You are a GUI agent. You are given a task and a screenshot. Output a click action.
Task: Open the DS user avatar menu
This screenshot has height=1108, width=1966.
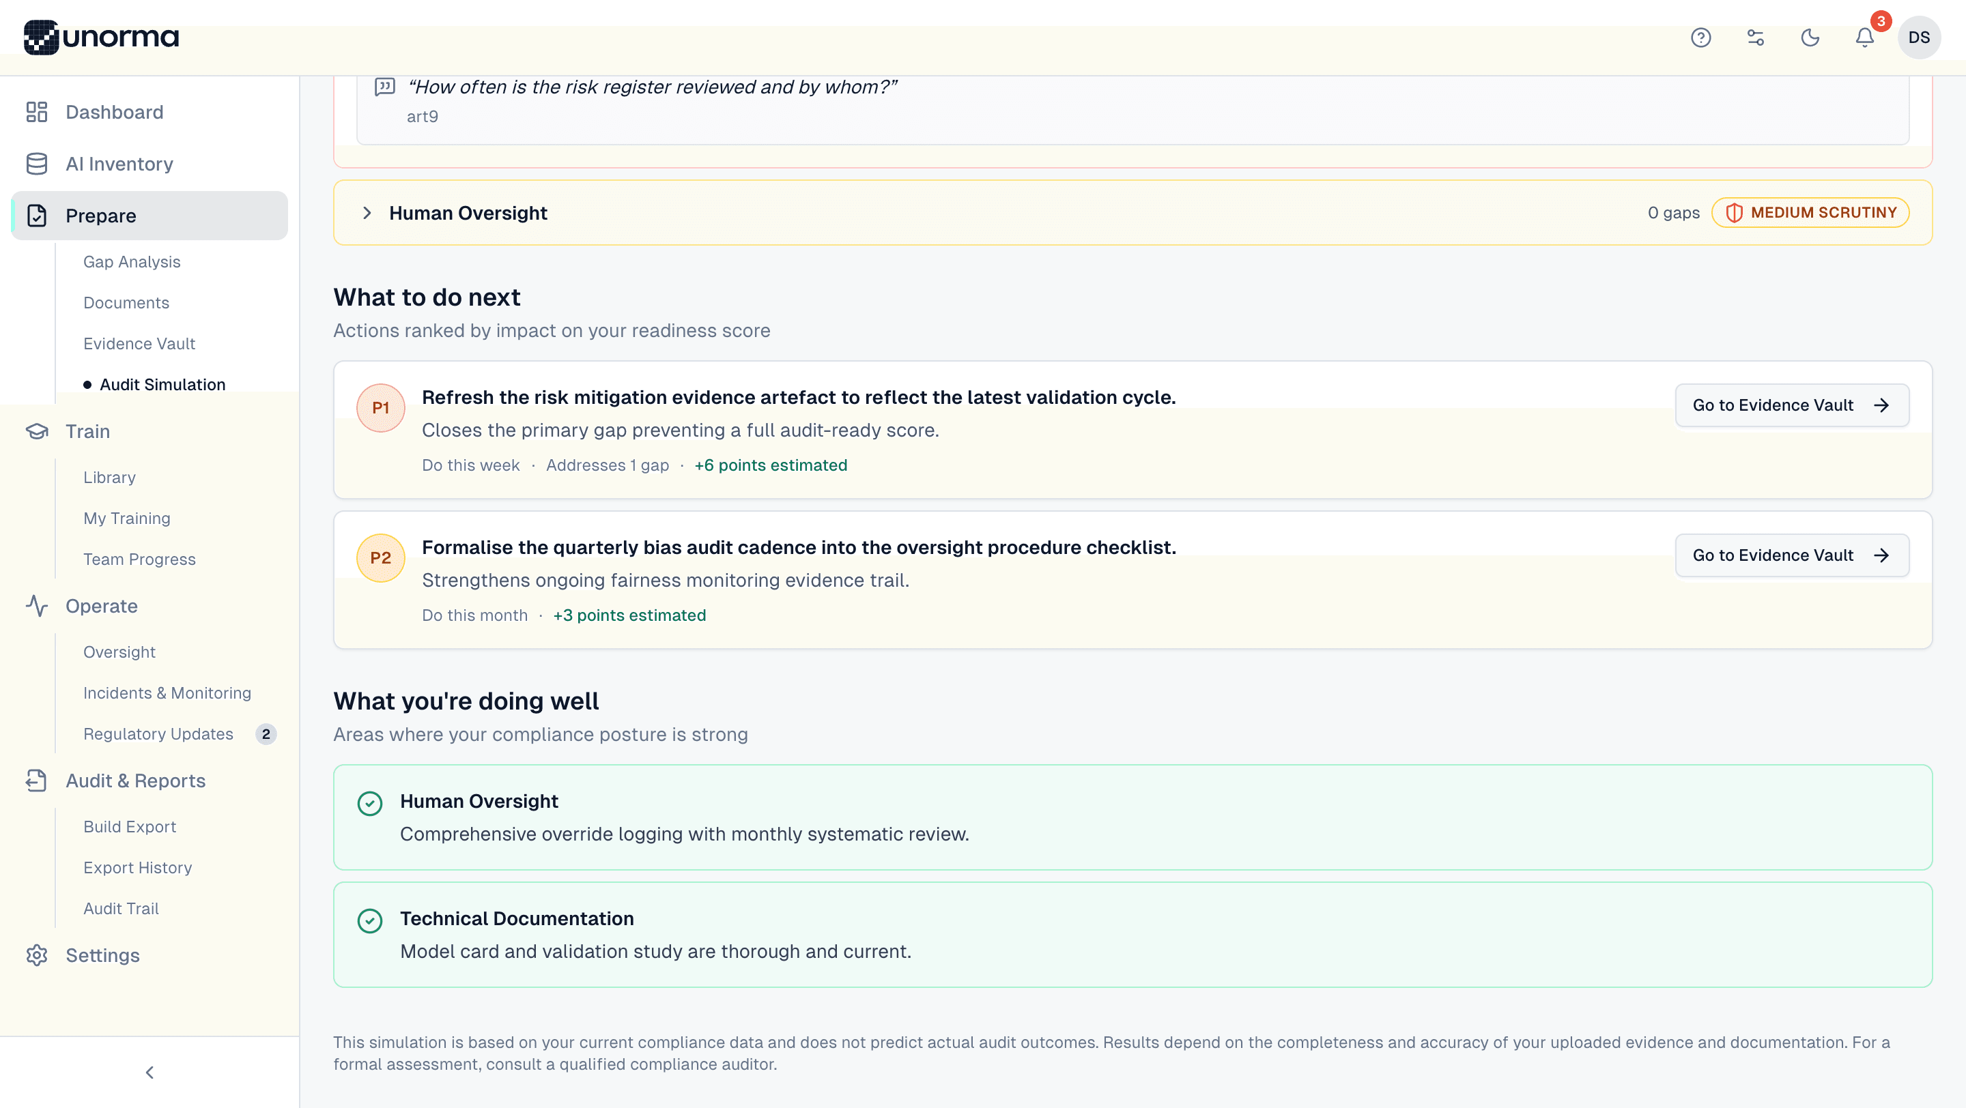(1919, 38)
